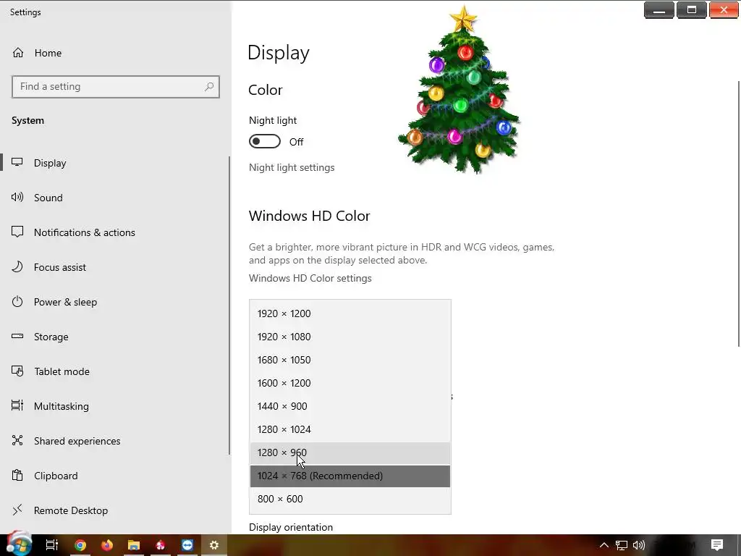
Task: Open File Explorer from taskbar
Action: [x=134, y=545]
